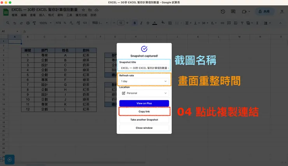Increase decimal places
This screenshot has width=288, height=166.
(x=78, y=23)
